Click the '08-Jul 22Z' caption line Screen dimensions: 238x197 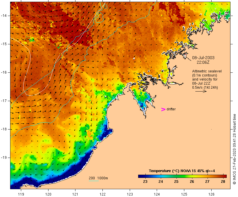tap(201, 83)
